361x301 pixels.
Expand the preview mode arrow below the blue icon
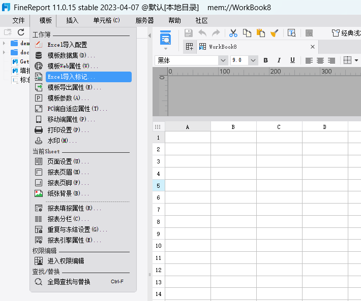coord(166,49)
